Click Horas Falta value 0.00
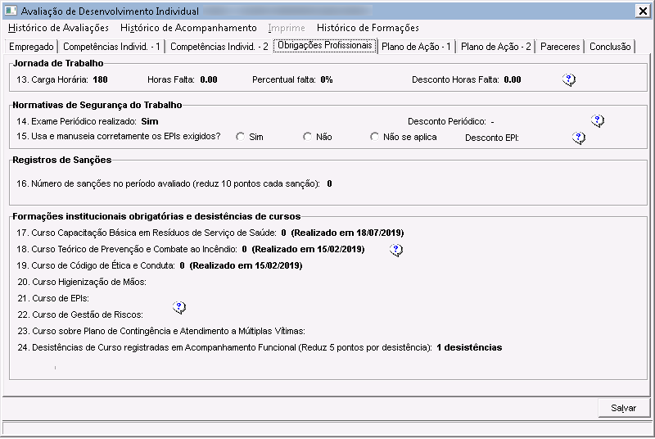 point(209,79)
